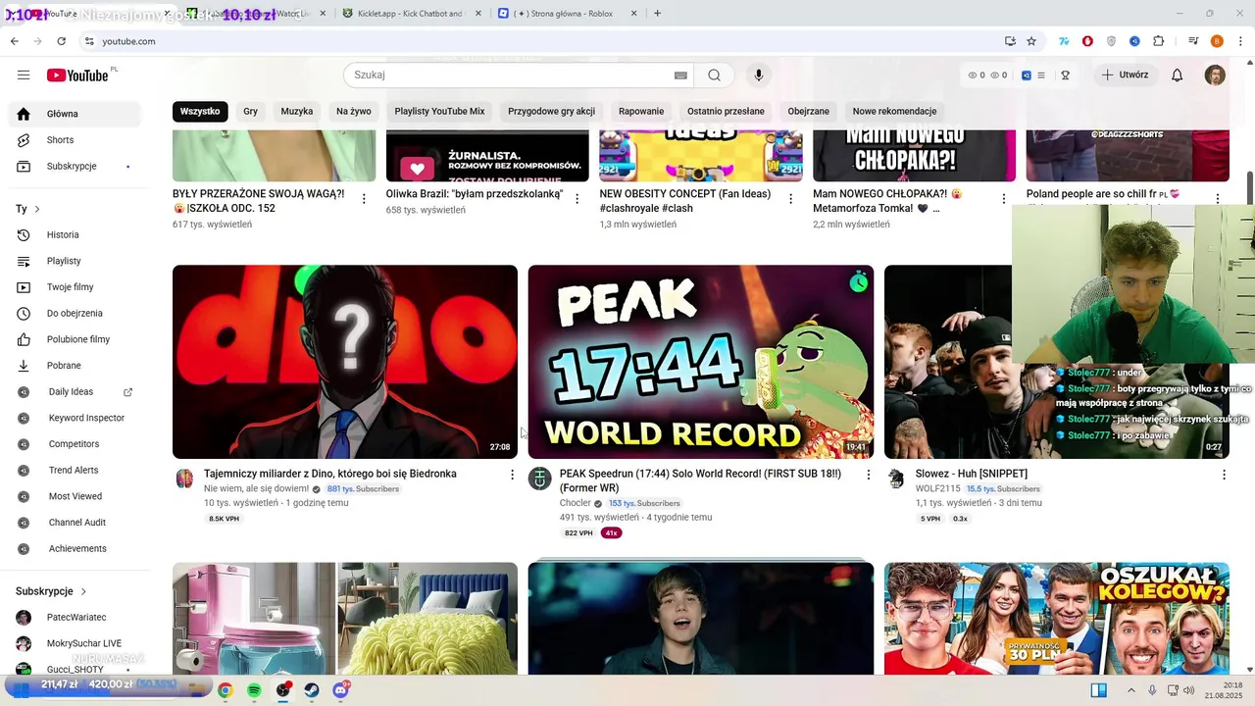Start voice search with the microphone
The width and height of the screenshot is (1255, 706).
(x=758, y=76)
